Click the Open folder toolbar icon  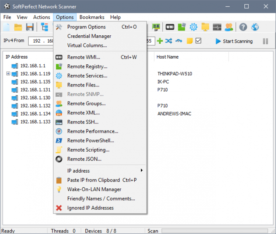tap(18, 27)
